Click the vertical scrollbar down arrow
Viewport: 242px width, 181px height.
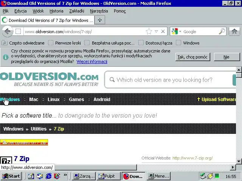coord(239,161)
